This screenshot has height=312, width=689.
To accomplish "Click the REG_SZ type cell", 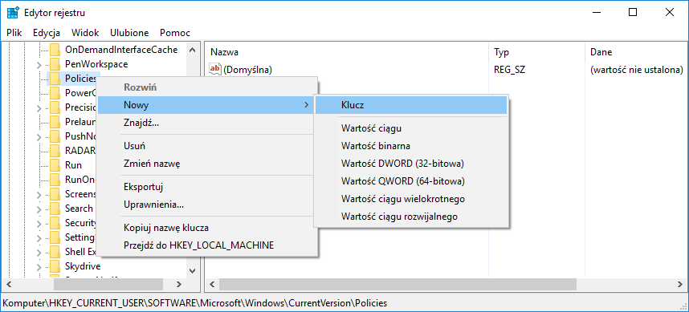I will click(x=509, y=69).
